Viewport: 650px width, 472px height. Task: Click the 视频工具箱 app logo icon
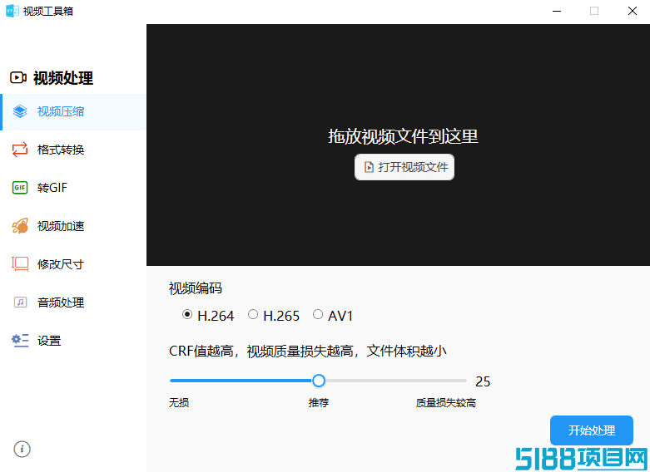12,11
